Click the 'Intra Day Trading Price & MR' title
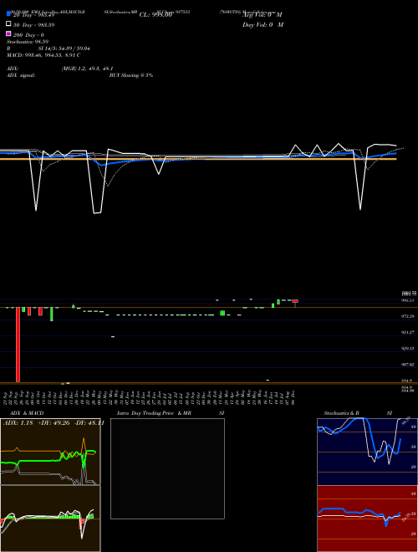This screenshot has height=552, width=418. pos(154,413)
